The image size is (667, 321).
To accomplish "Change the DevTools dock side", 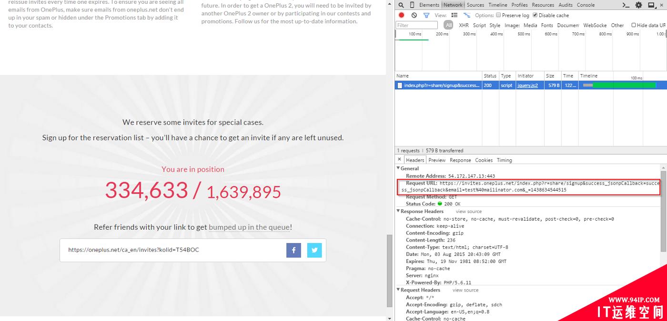I will 651,5.
